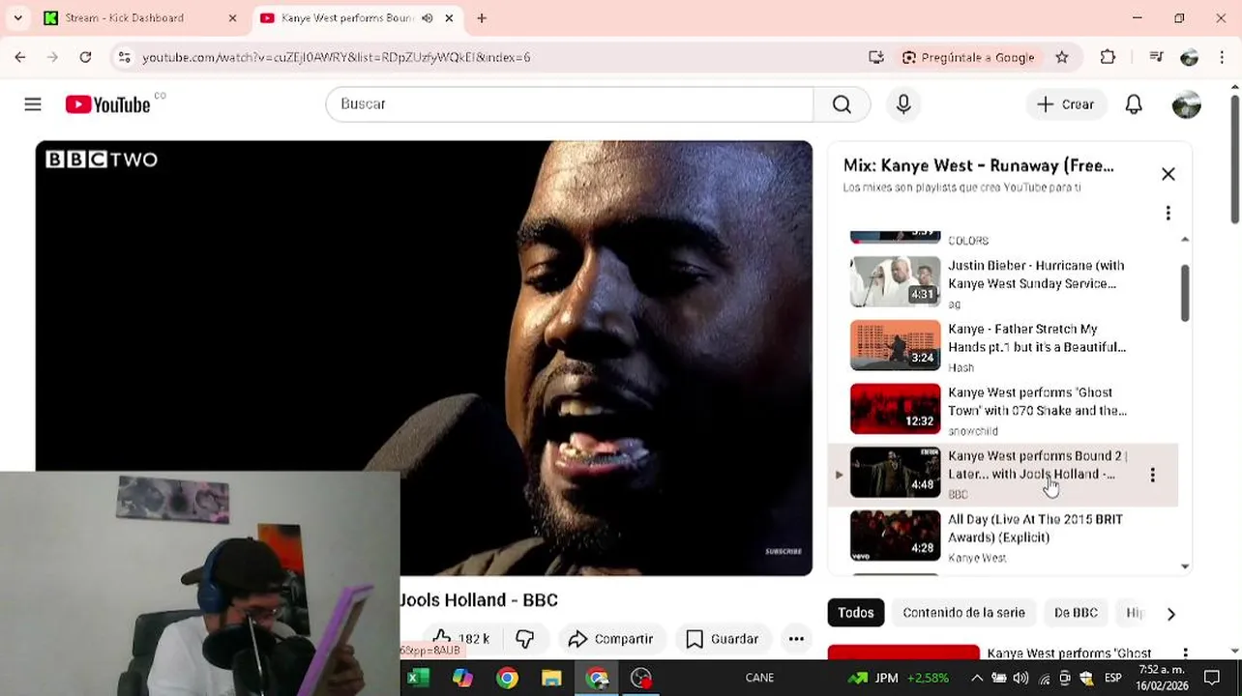This screenshot has width=1242, height=696.
Task: Close the Stream - Kick Dashboard tab
Action: click(232, 17)
